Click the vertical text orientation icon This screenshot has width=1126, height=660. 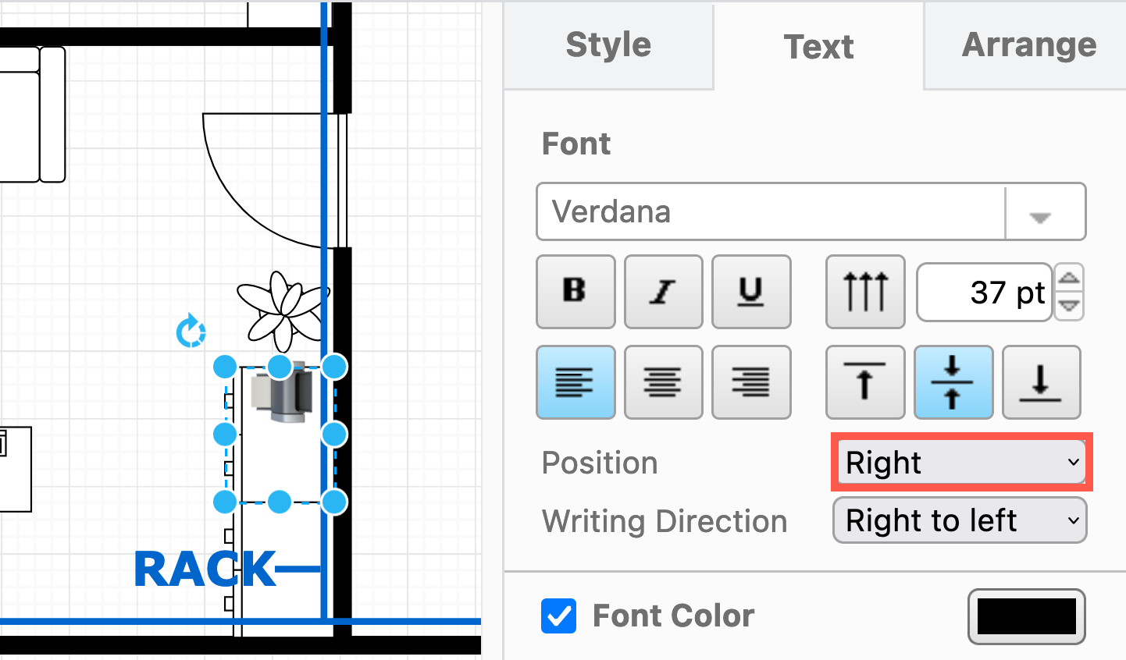point(865,292)
